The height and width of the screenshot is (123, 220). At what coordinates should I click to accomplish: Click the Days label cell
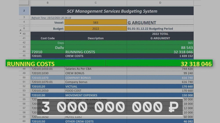pyautogui.click(x=61, y=43)
